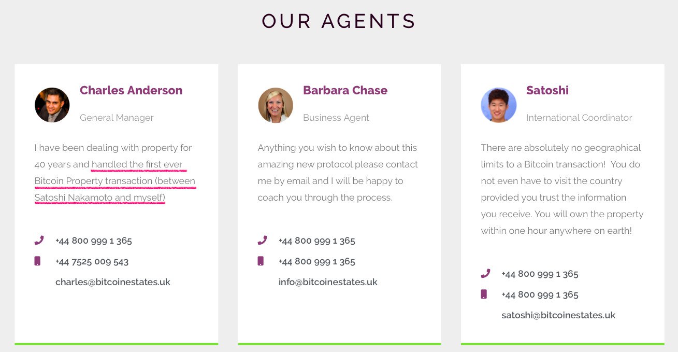Screen dimensions: 678x352
Task: Click the OUR AGENTS heading
Action: coord(339,21)
